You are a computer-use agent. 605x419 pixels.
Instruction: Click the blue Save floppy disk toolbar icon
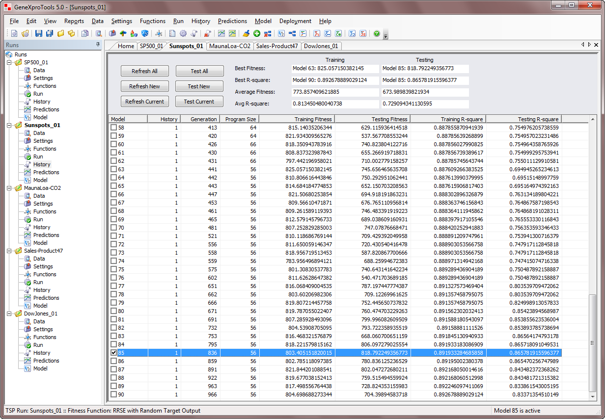[39, 34]
